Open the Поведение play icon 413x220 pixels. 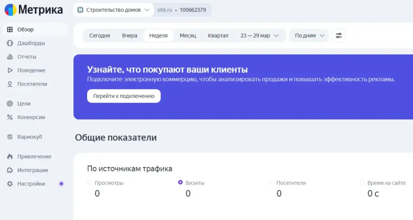click(10, 70)
